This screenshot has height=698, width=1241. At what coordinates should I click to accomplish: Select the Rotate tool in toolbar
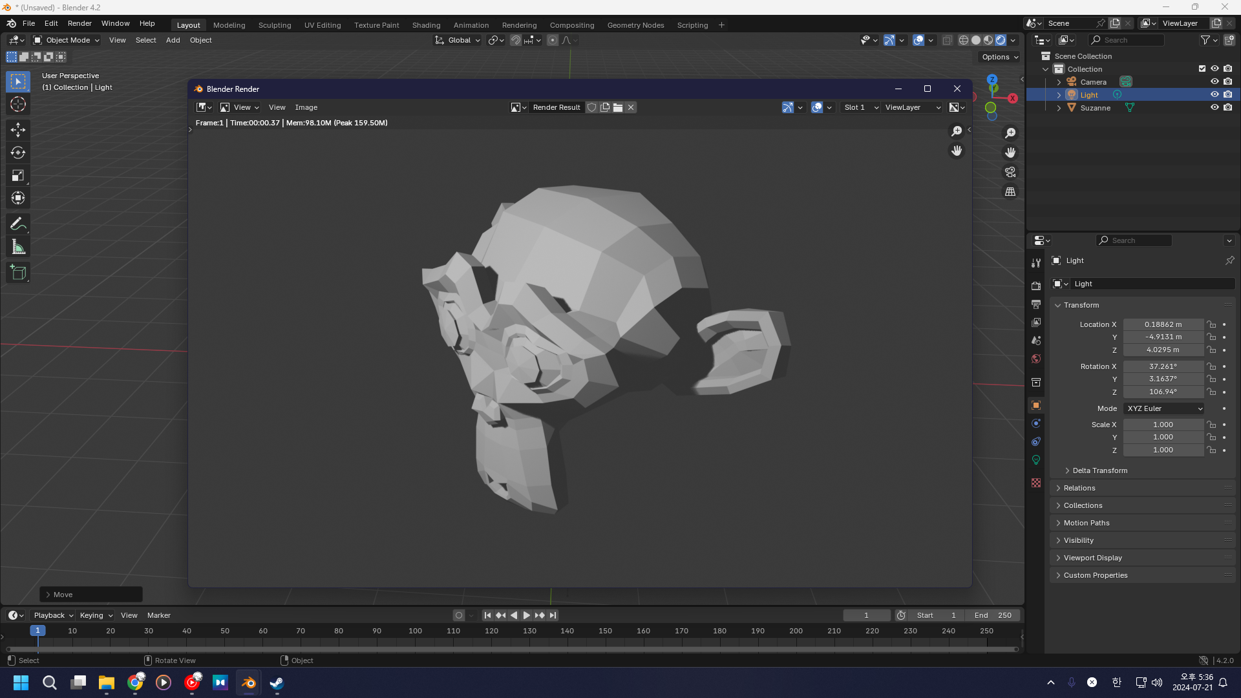point(18,153)
